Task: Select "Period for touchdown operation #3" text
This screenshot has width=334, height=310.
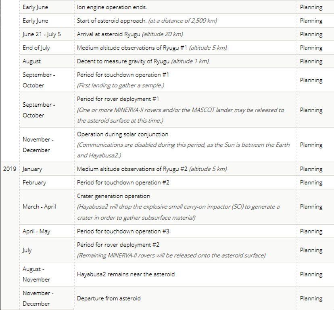Action: 123,231
